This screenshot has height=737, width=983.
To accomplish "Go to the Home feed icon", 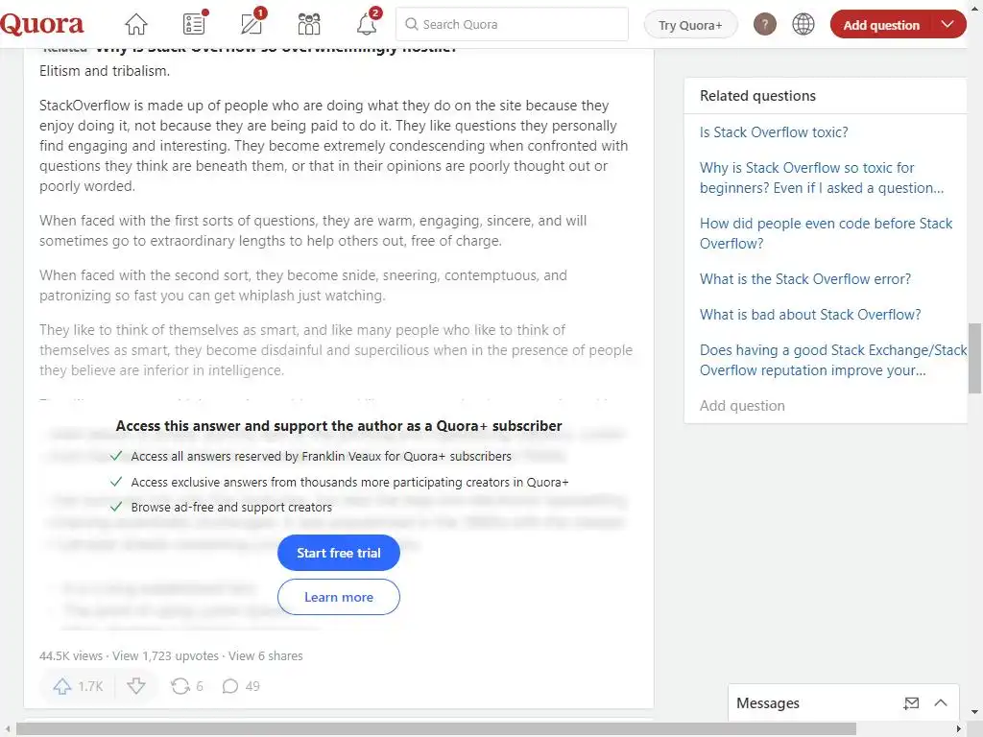I will pos(136,24).
